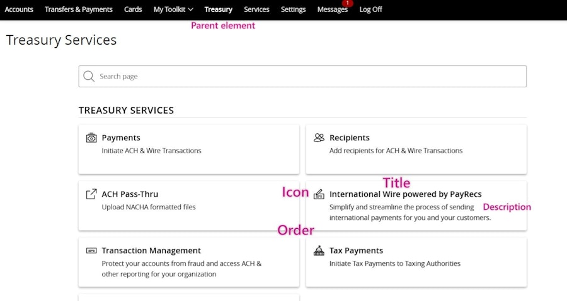
Task: Open International Wire powered by PayRecs
Action: pos(405,194)
